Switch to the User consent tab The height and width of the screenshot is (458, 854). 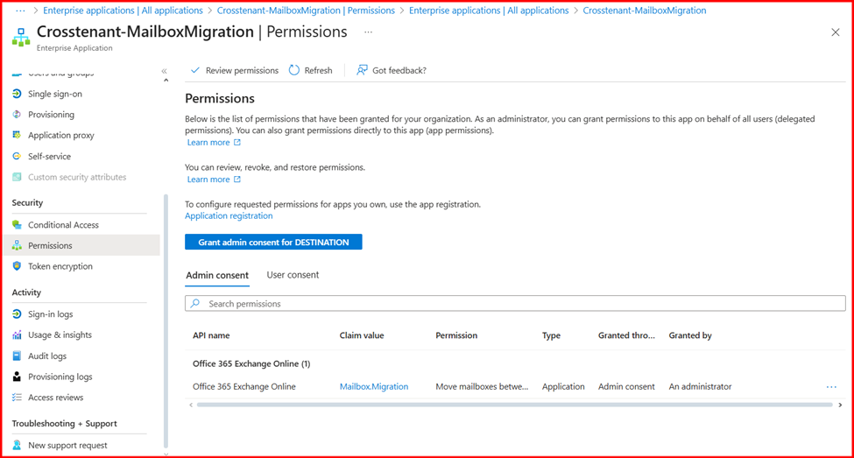pos(293,275)
